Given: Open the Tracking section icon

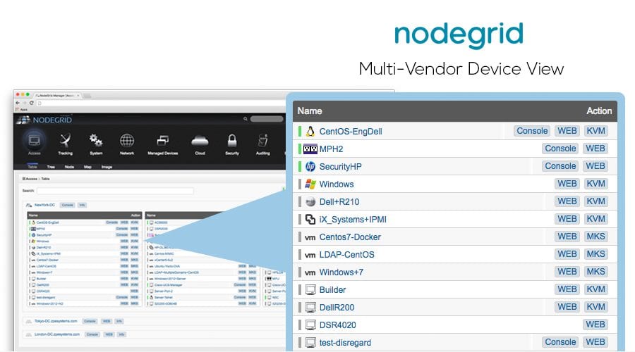Looking at the screenshot, I should click(65, 141).
